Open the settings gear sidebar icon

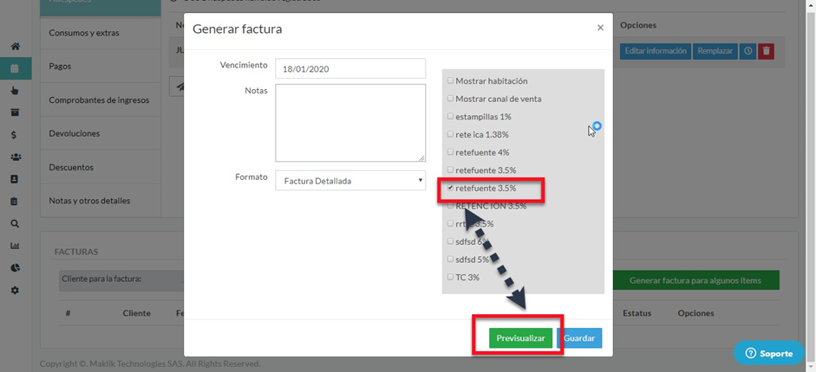tap(15, 290)
